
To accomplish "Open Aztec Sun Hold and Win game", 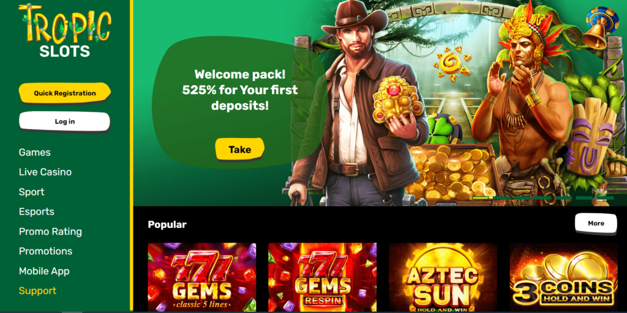I will [443, 278].
